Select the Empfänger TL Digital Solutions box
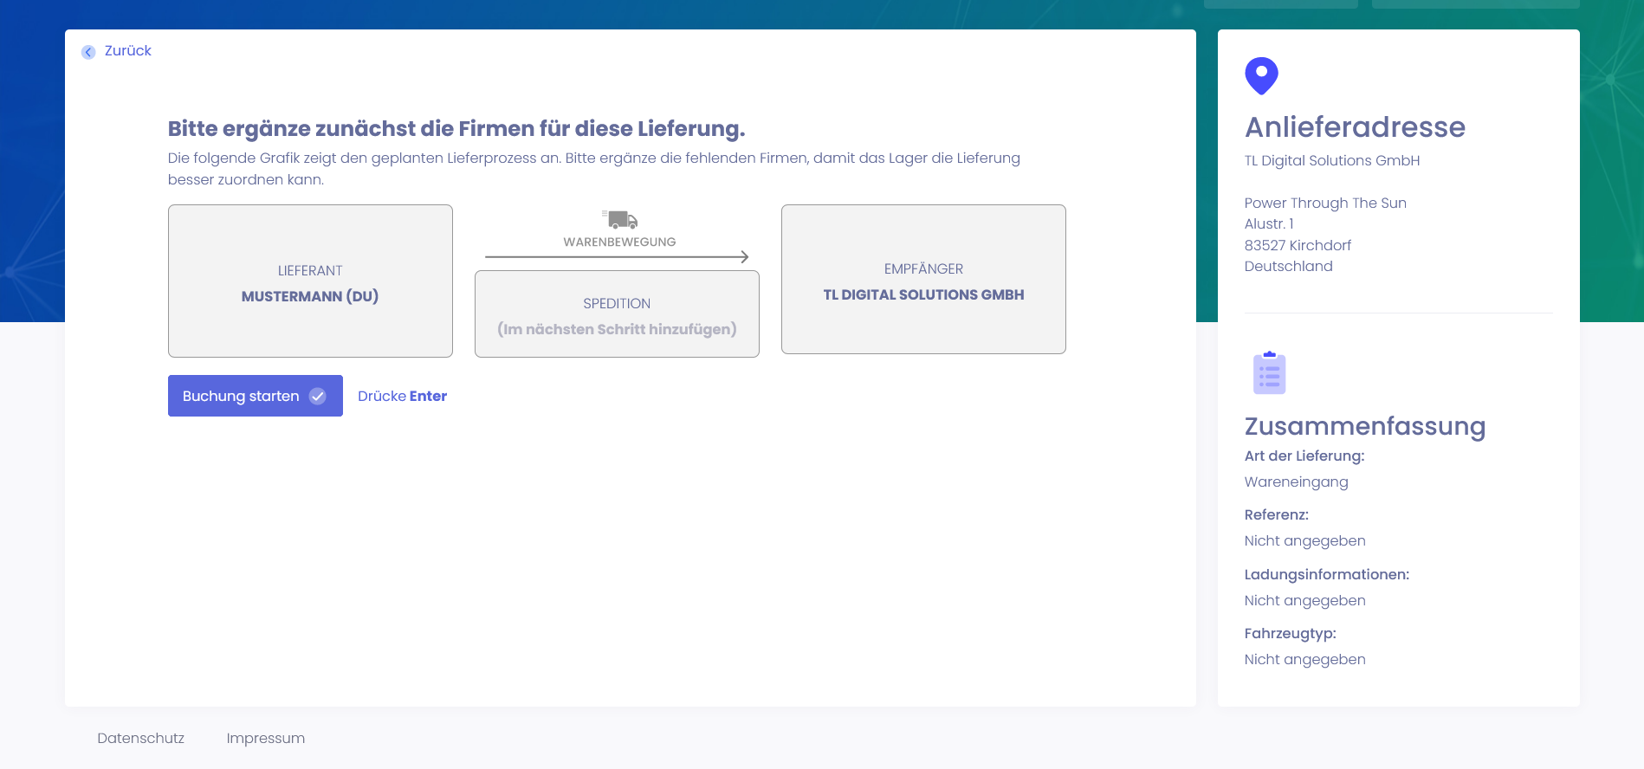 click(x=923, y=280)
